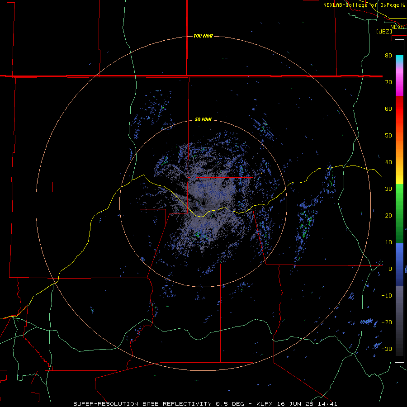
Task: Click the -30 value on the dBZ scale
Action: tap(387, 349)
